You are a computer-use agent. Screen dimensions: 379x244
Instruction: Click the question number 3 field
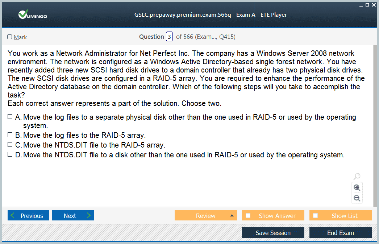click(x=169, y=37)
